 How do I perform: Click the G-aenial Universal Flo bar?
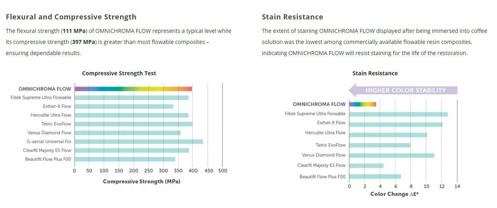(x=138, y=141)
